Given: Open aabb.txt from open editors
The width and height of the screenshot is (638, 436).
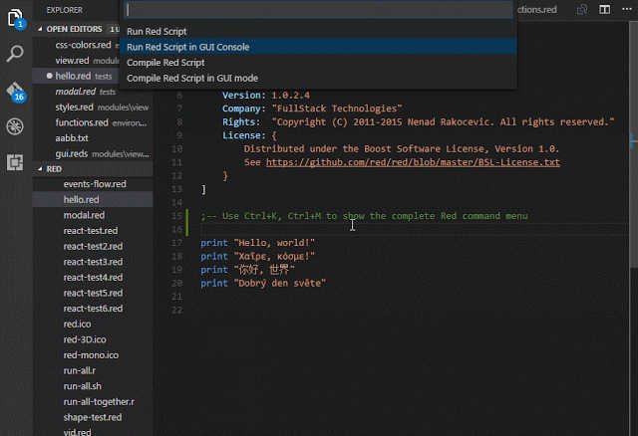Looking at the screenshot, I should tap(73, 137).
